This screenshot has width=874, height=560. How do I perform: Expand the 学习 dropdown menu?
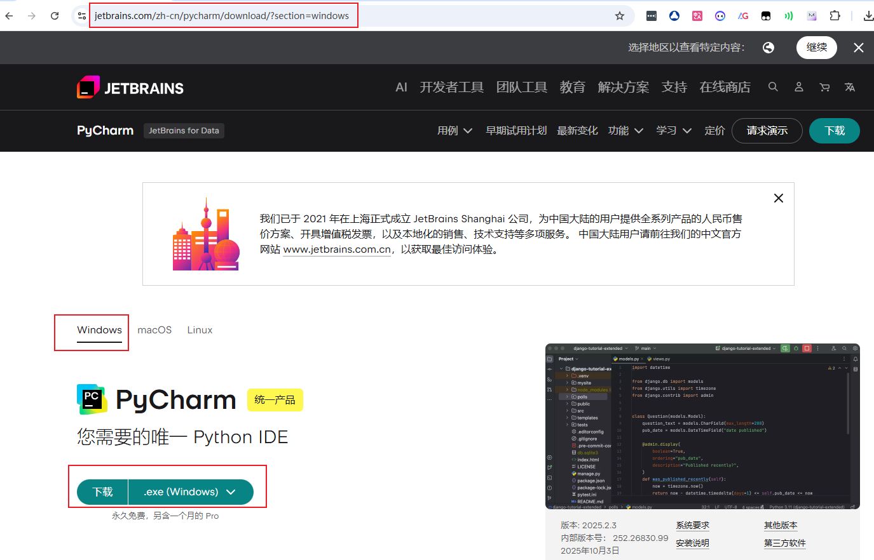674,131
